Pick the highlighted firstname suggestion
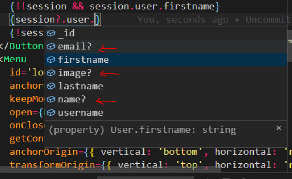The height and width of the screenshot is (179, 292). click(x=166, y=60)
